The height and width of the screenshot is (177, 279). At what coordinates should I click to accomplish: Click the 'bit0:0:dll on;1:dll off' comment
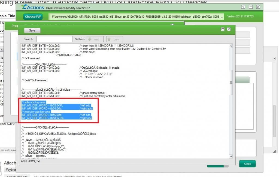(69, 55)
